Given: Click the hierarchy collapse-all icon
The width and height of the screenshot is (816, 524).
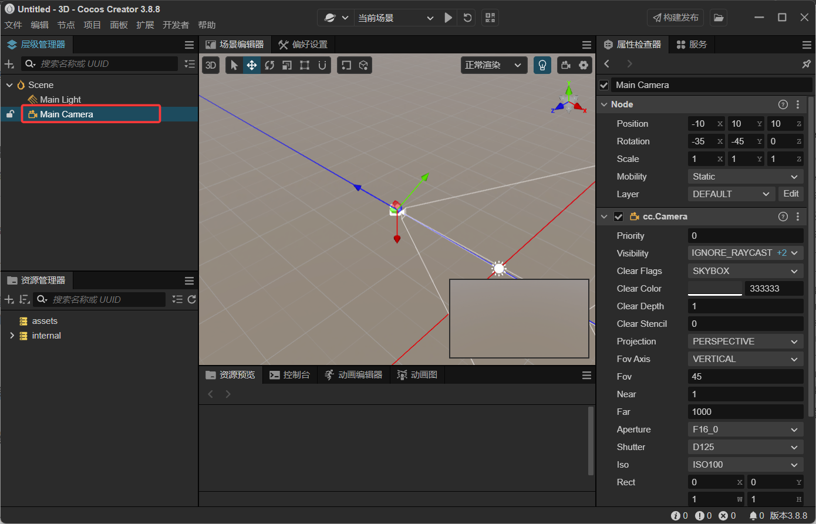Looking at the screenshot, I should (190, 64).
